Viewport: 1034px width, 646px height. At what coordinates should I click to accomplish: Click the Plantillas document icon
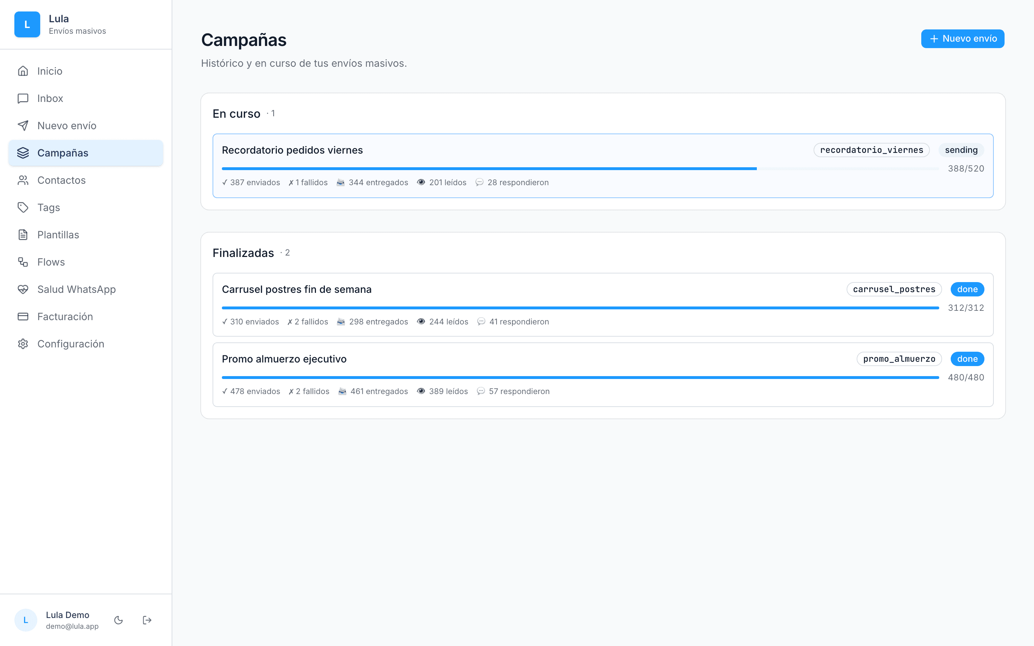tap(23, 235)
